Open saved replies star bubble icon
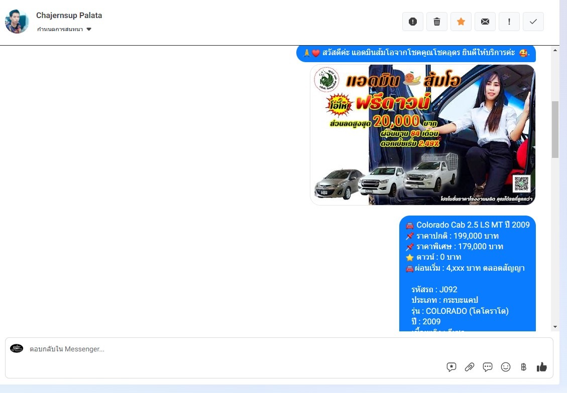The height and width of the screenshot is (393, 567). (x=451, y=367)
